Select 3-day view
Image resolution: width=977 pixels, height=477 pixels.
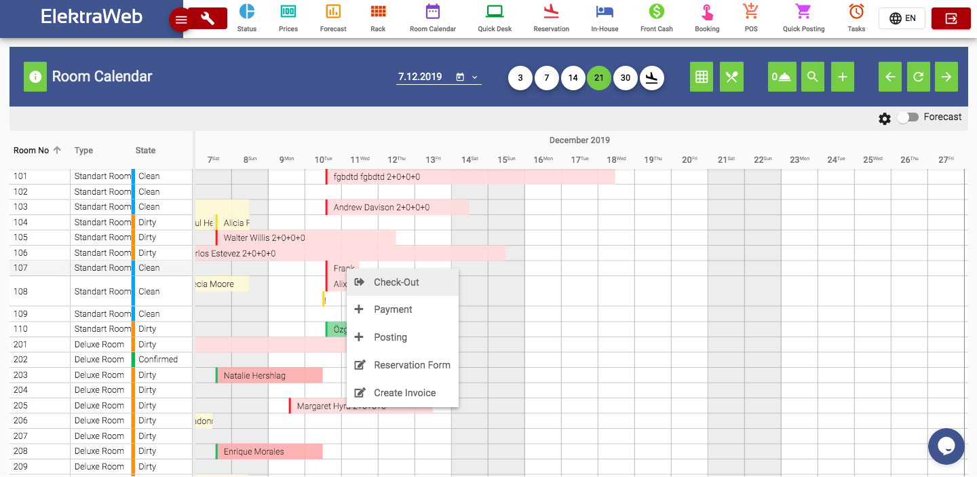tap(520, 77)
